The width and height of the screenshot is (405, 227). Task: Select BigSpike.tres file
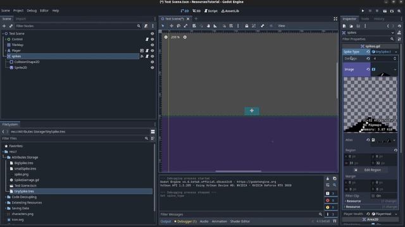(x=23, y=163)
